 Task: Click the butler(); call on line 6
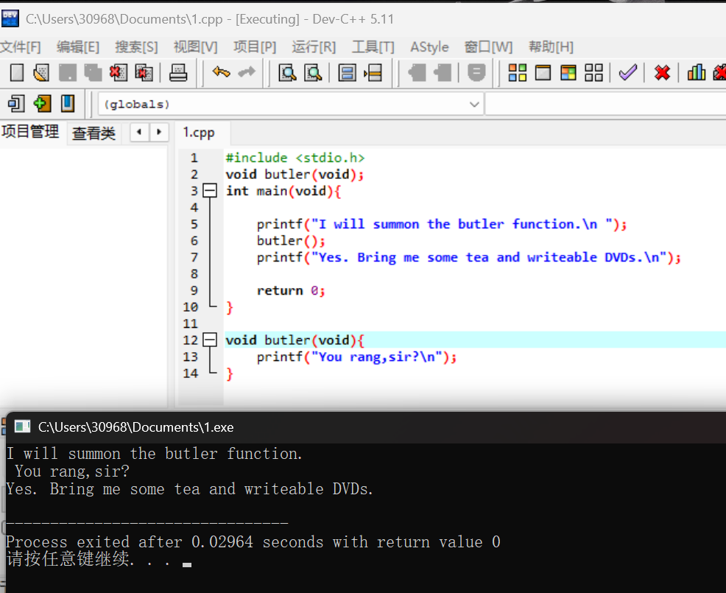point(291,241)
